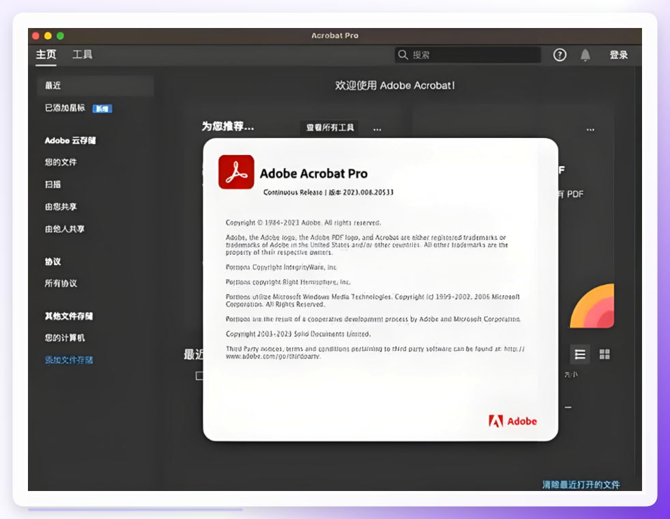Open the ellipsis menu on the right card
Viewport: 670px width, 519px height.
click(x=590, y=130)
